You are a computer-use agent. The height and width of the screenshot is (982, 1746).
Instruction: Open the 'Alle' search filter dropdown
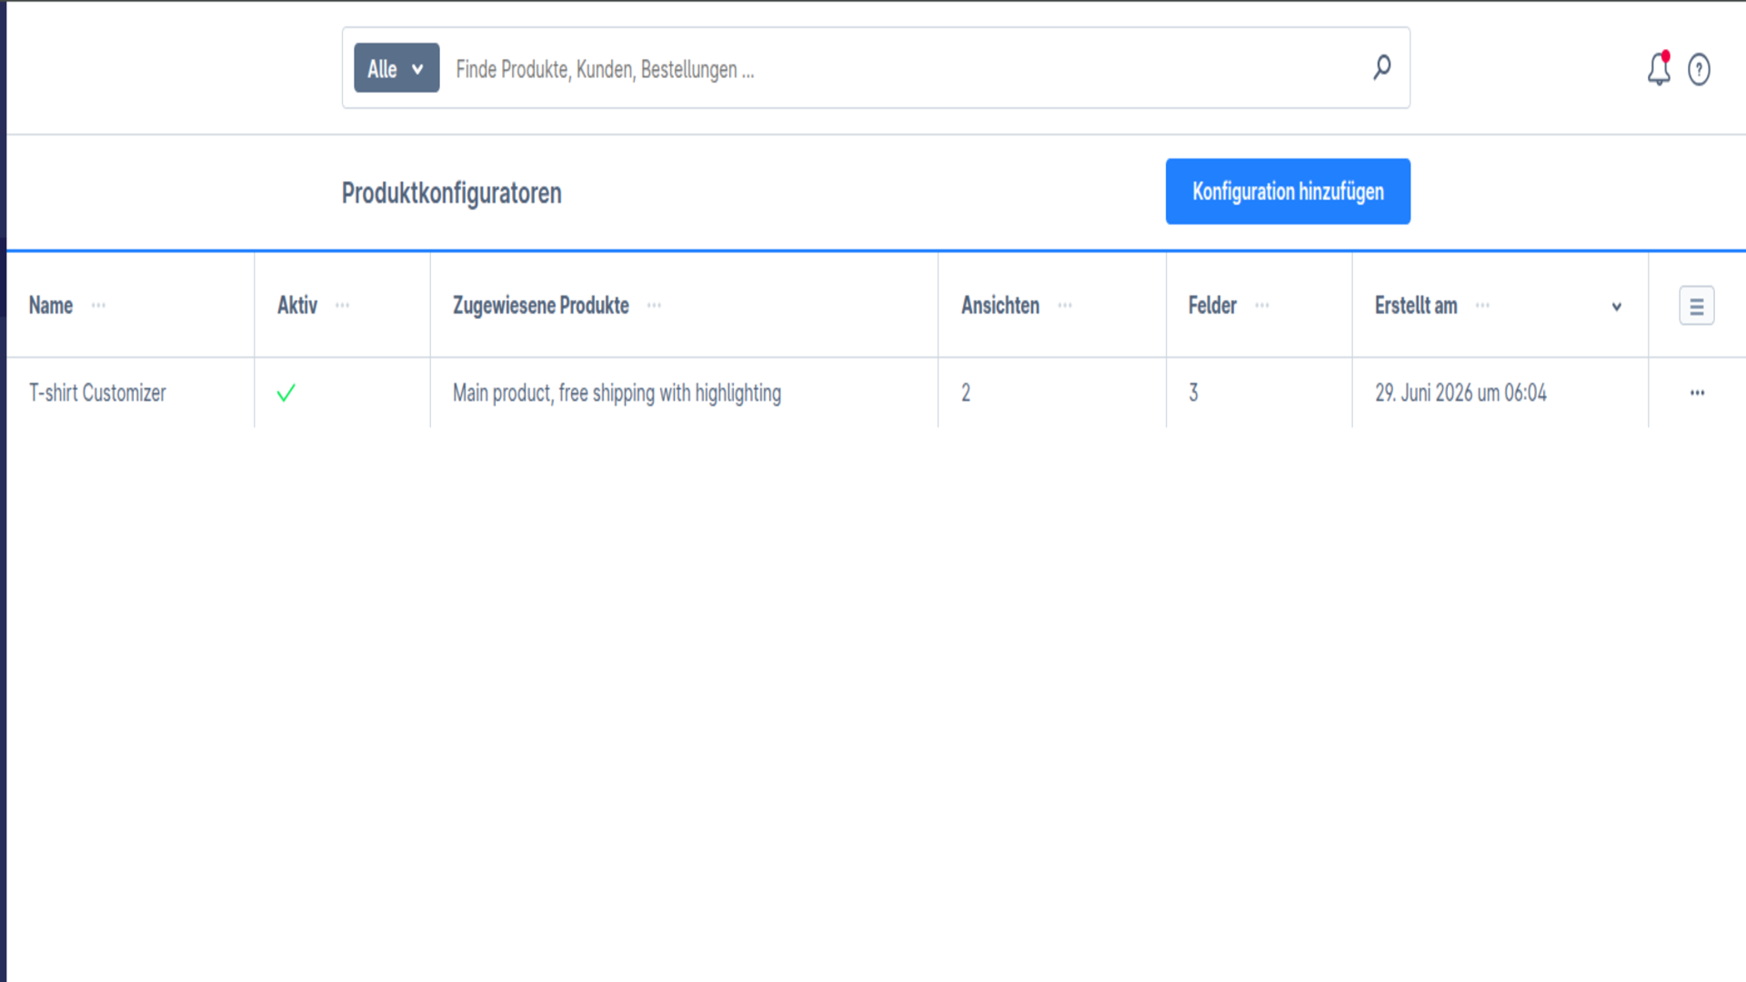(x=396, y=68)
